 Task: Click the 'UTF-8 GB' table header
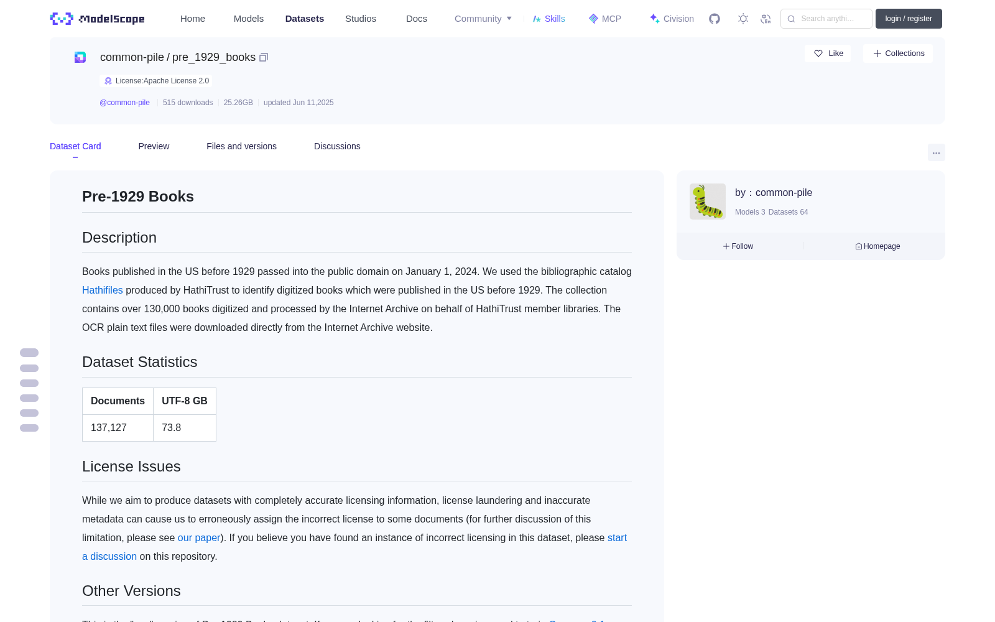[x=185, y=401]
